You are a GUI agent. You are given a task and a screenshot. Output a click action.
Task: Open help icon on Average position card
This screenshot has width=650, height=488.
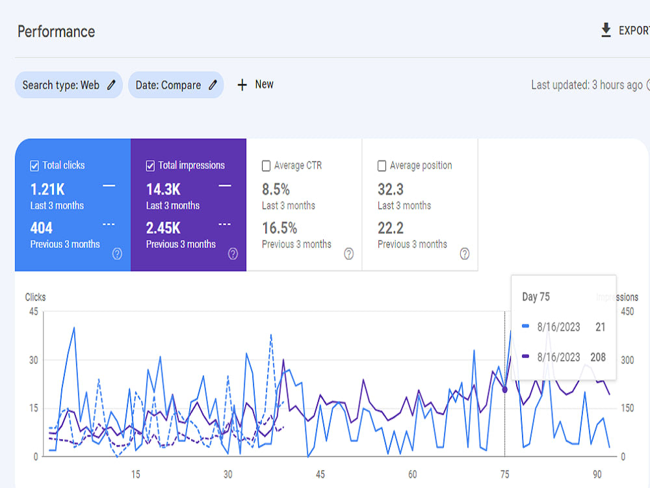point(465,254)
